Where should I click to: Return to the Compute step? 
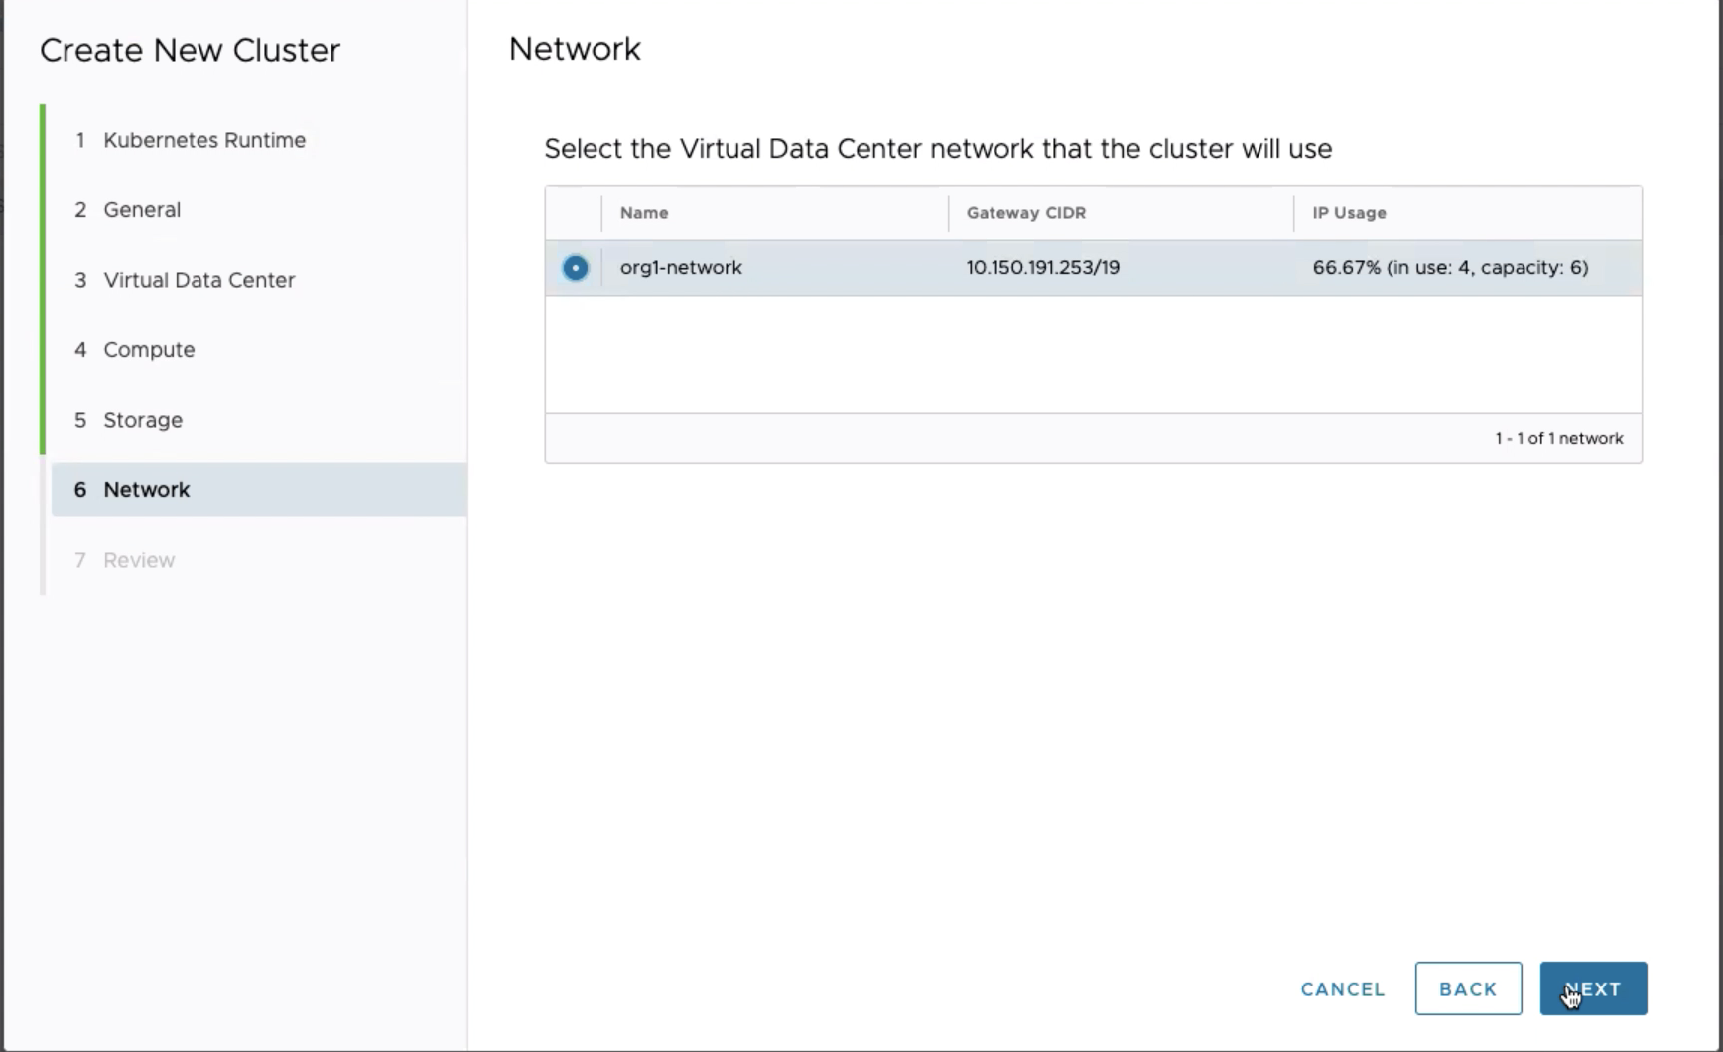[149, 350]
